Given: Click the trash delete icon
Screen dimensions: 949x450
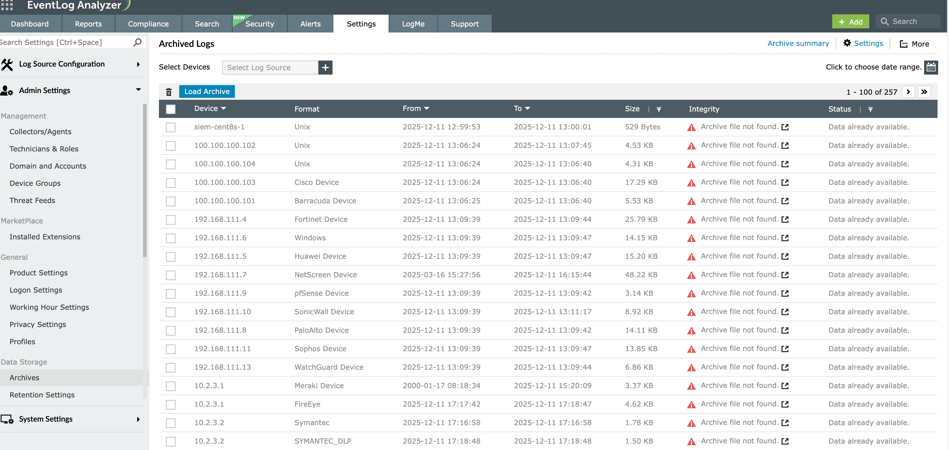Looking at the screenshot, I should (x=169, y=91).
